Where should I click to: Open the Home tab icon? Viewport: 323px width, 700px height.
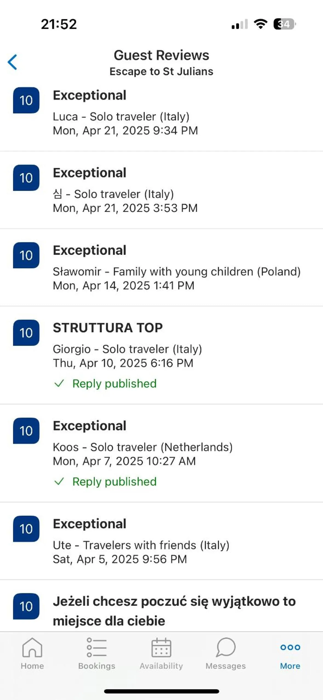click(x=32, y=648)
